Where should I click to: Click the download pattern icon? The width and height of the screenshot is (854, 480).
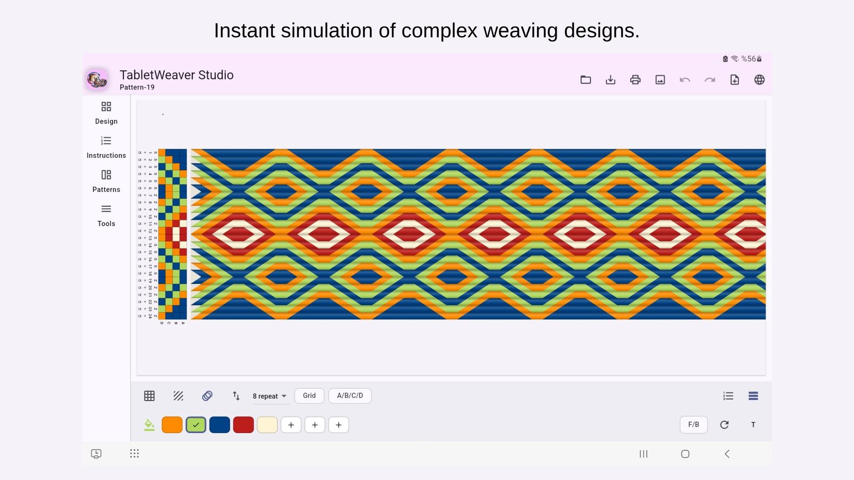(x=611, y=80)
